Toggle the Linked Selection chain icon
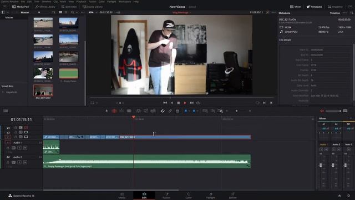The image size is (355, 200). pyautogui.click(x=170, y=111)
